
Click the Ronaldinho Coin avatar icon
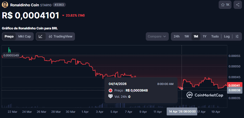(5, 5)
